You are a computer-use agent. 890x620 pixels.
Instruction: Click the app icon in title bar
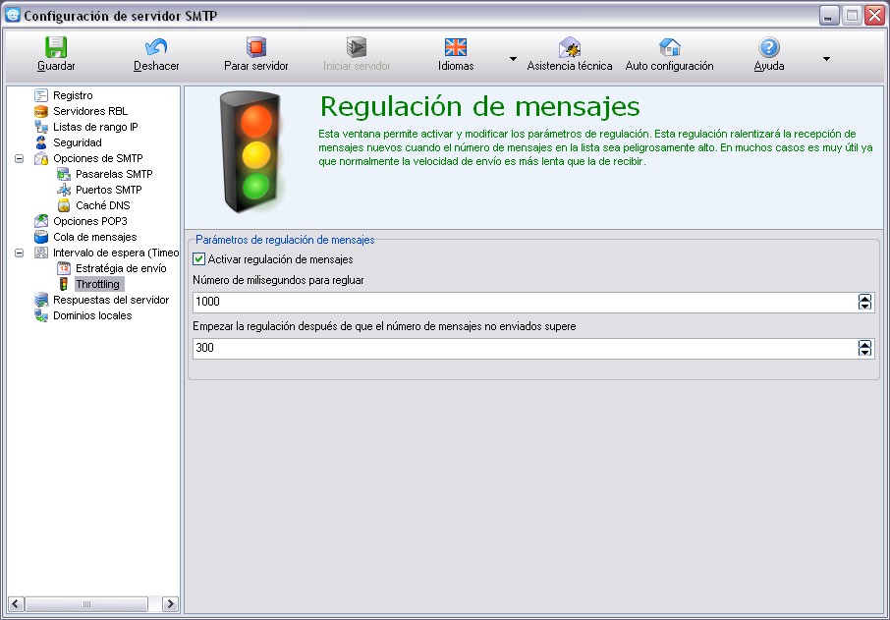click(x=13, y=16)
